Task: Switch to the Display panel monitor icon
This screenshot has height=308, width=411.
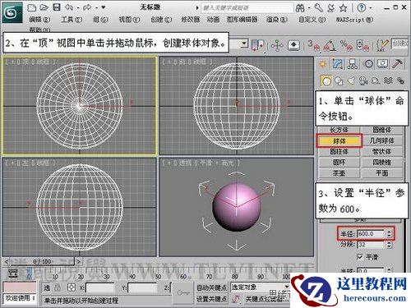Action: 383,64
